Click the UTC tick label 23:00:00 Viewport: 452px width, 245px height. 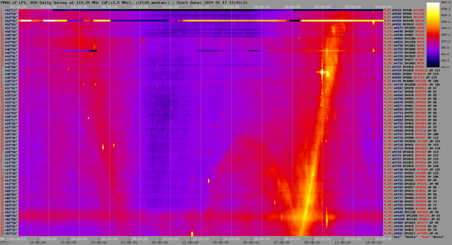click(160, 242)
